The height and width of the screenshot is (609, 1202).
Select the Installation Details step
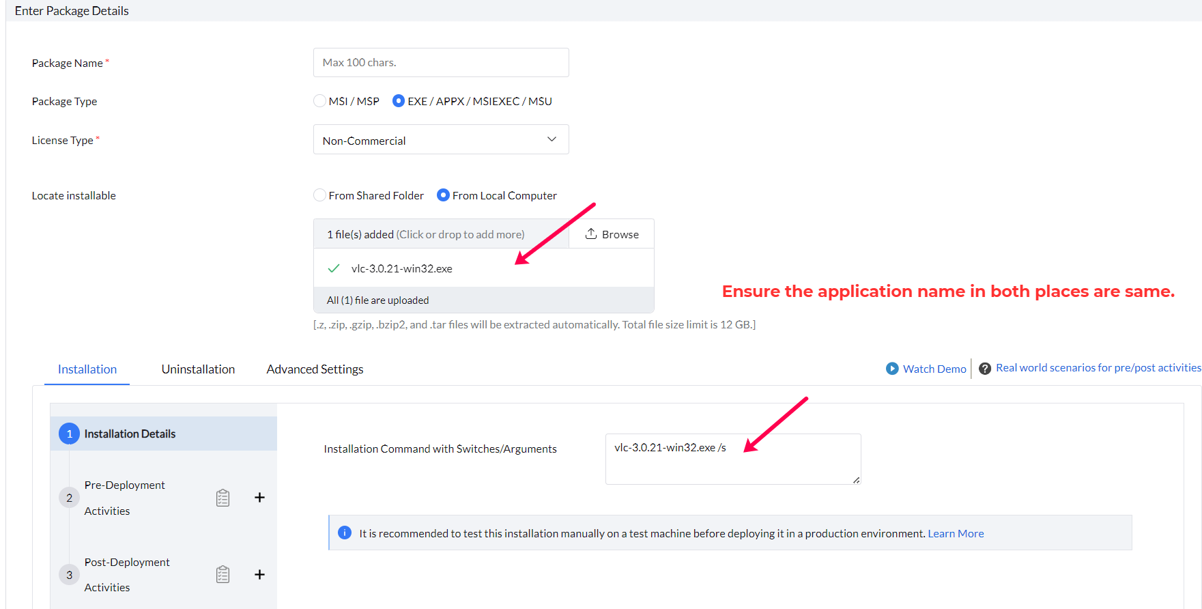tap(130, 434)
